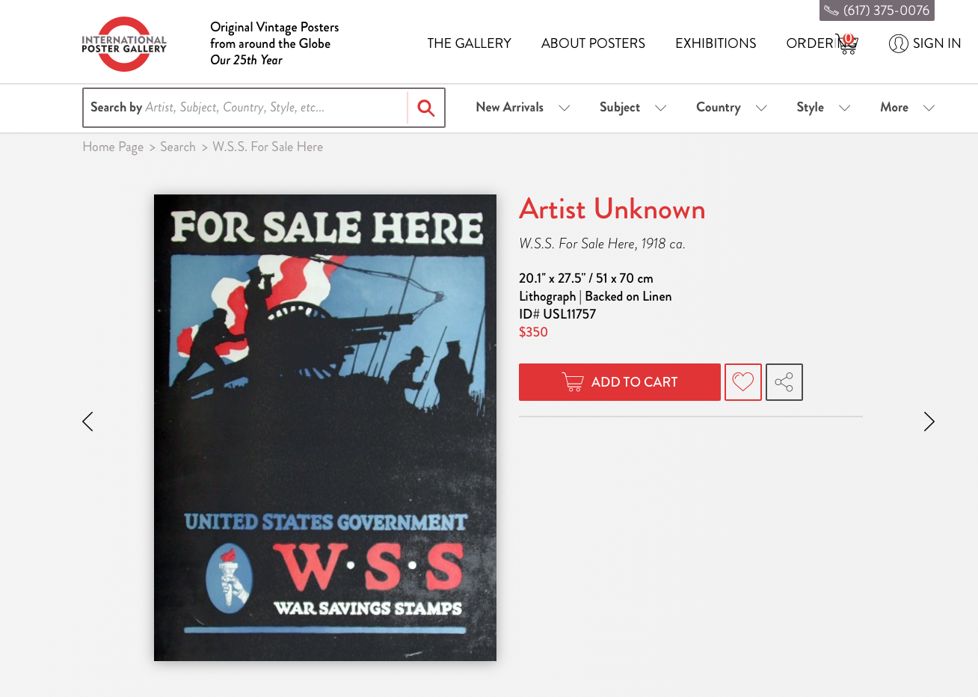Open The Gallery menu item
The image size is (978, 697).
[469, 43]
